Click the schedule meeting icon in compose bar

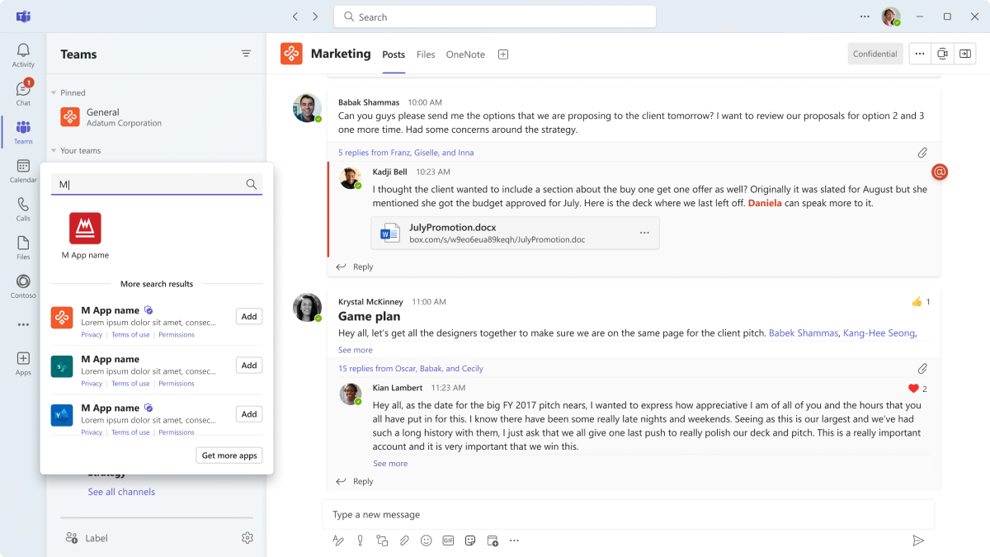tap(493, 540)
